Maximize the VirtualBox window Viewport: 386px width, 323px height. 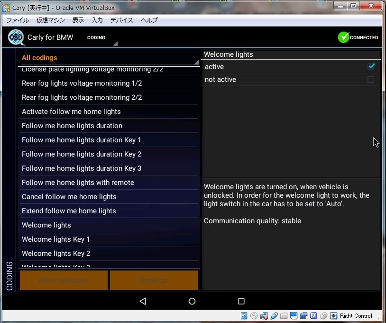[353, 6]
